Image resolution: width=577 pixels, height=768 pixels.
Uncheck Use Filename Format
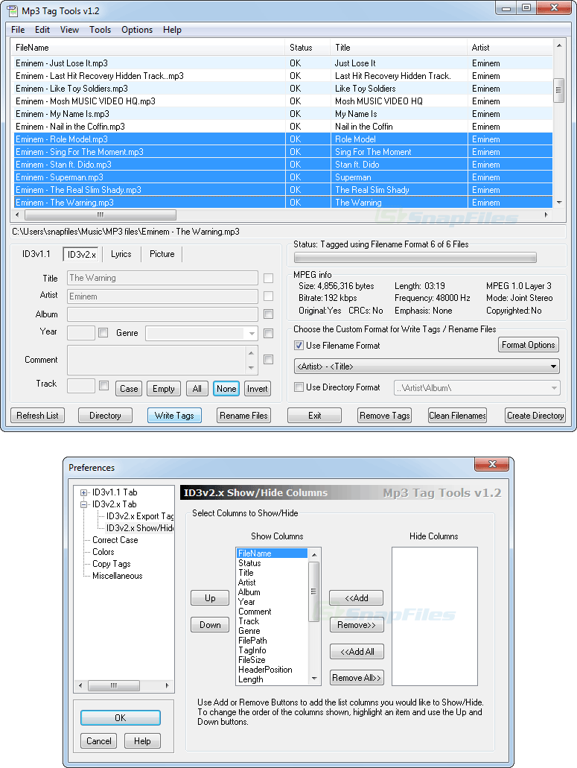(x=299, y=346)
